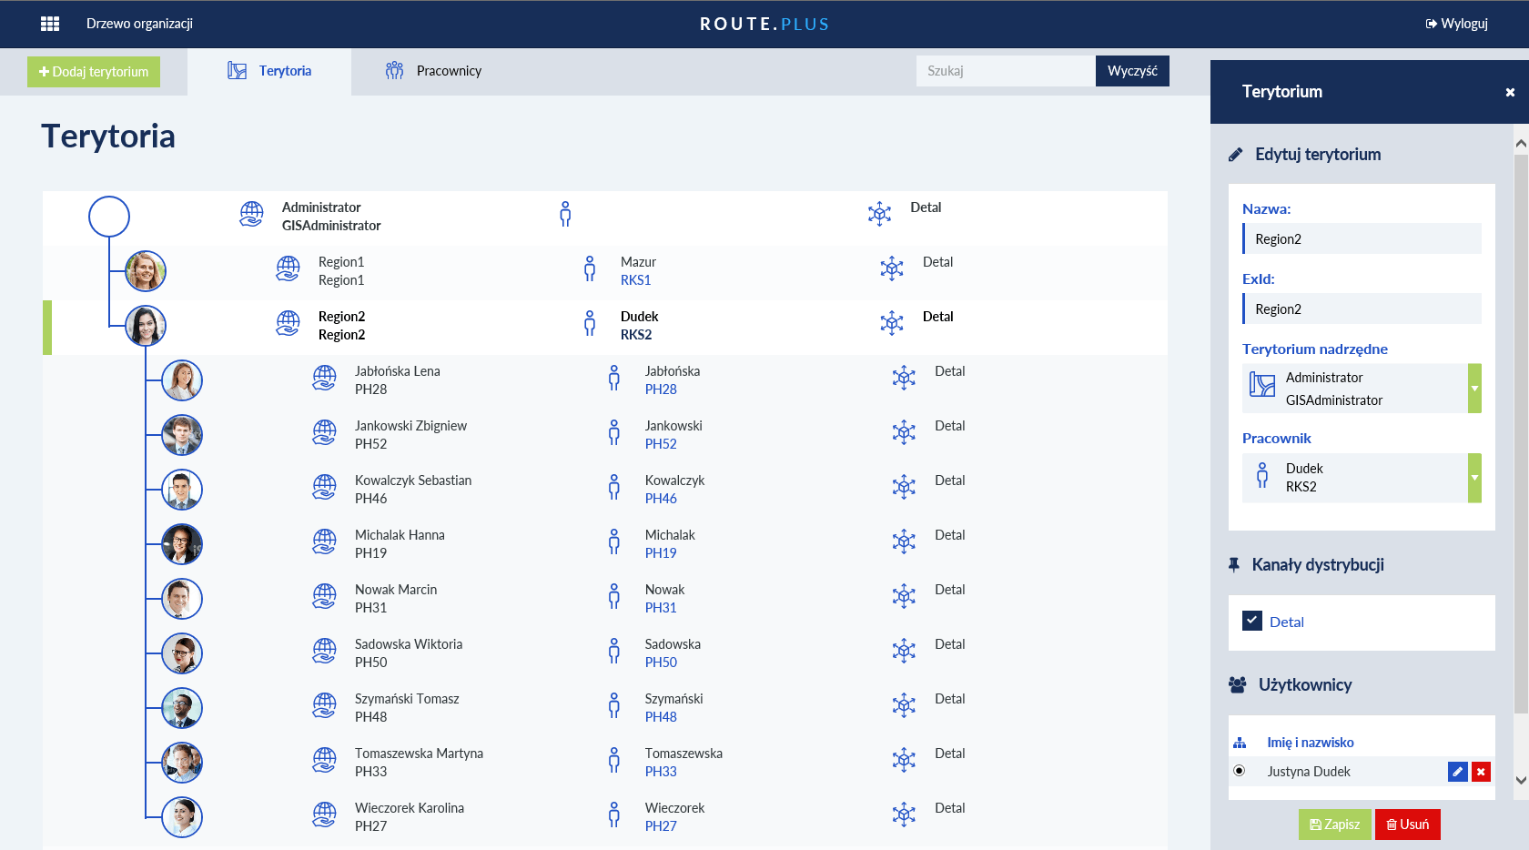Image resolution: width=1529 pixels, height=850 pixels.
Task: Close the Terytorium side panel
Action: tap(1510, 92)
